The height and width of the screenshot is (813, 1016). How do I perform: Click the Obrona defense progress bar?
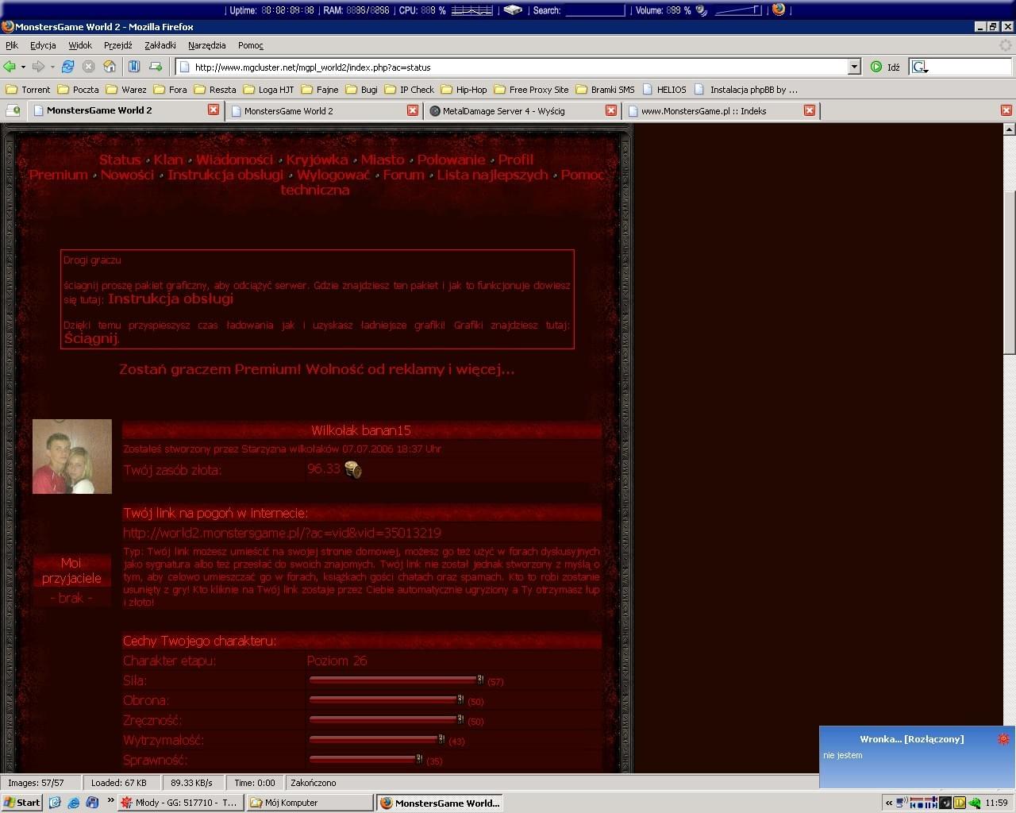pos(387,699)
